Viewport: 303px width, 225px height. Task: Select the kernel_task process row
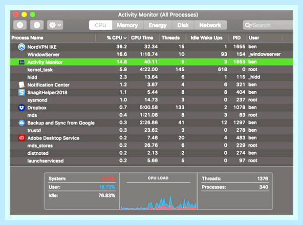[151, 69]
